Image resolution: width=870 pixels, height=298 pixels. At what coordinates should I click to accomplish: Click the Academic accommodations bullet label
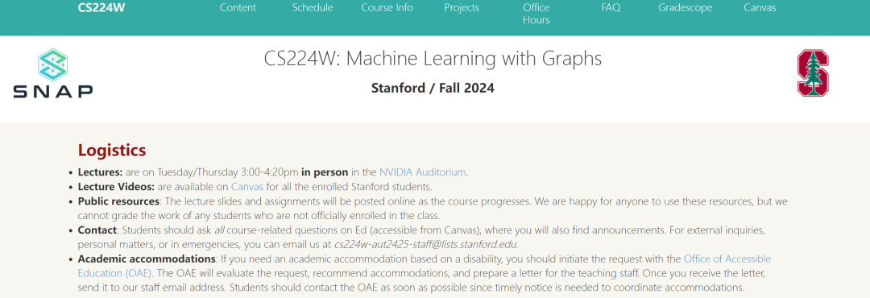point(147,259)
